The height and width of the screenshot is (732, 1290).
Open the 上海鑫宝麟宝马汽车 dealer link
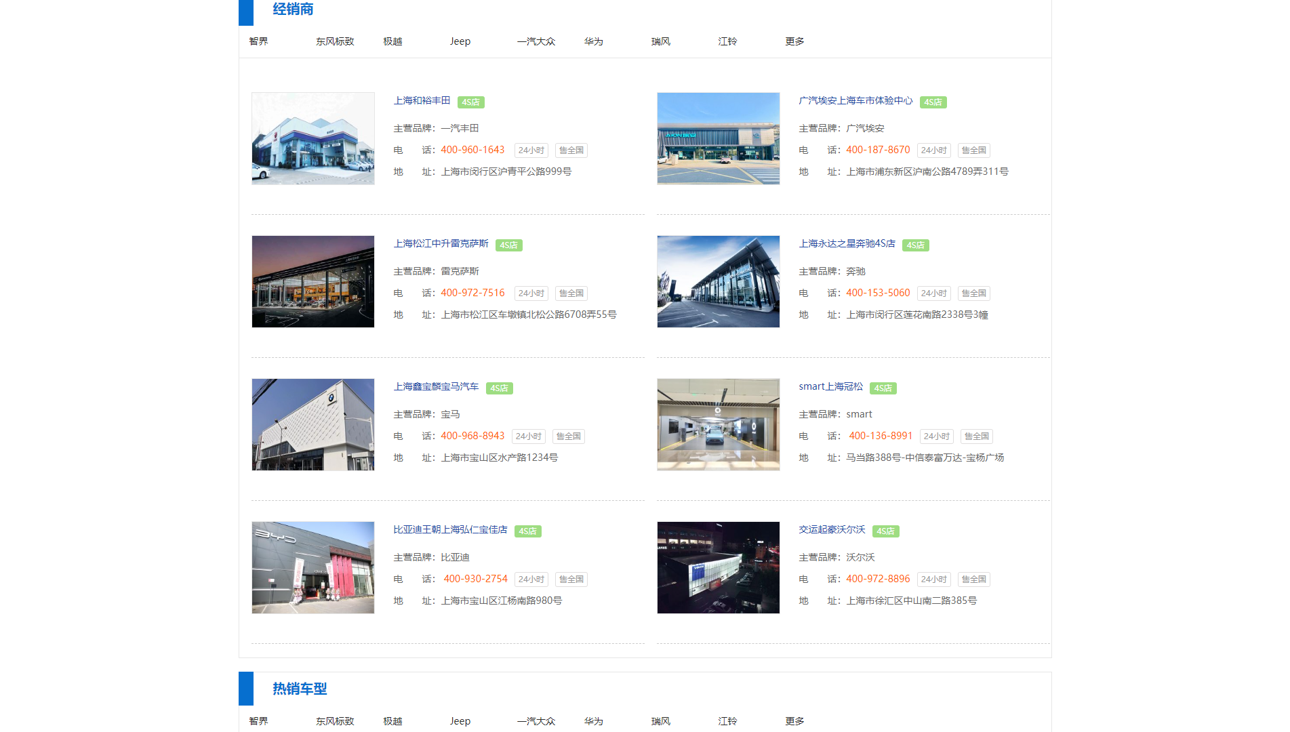coord(436,386)
